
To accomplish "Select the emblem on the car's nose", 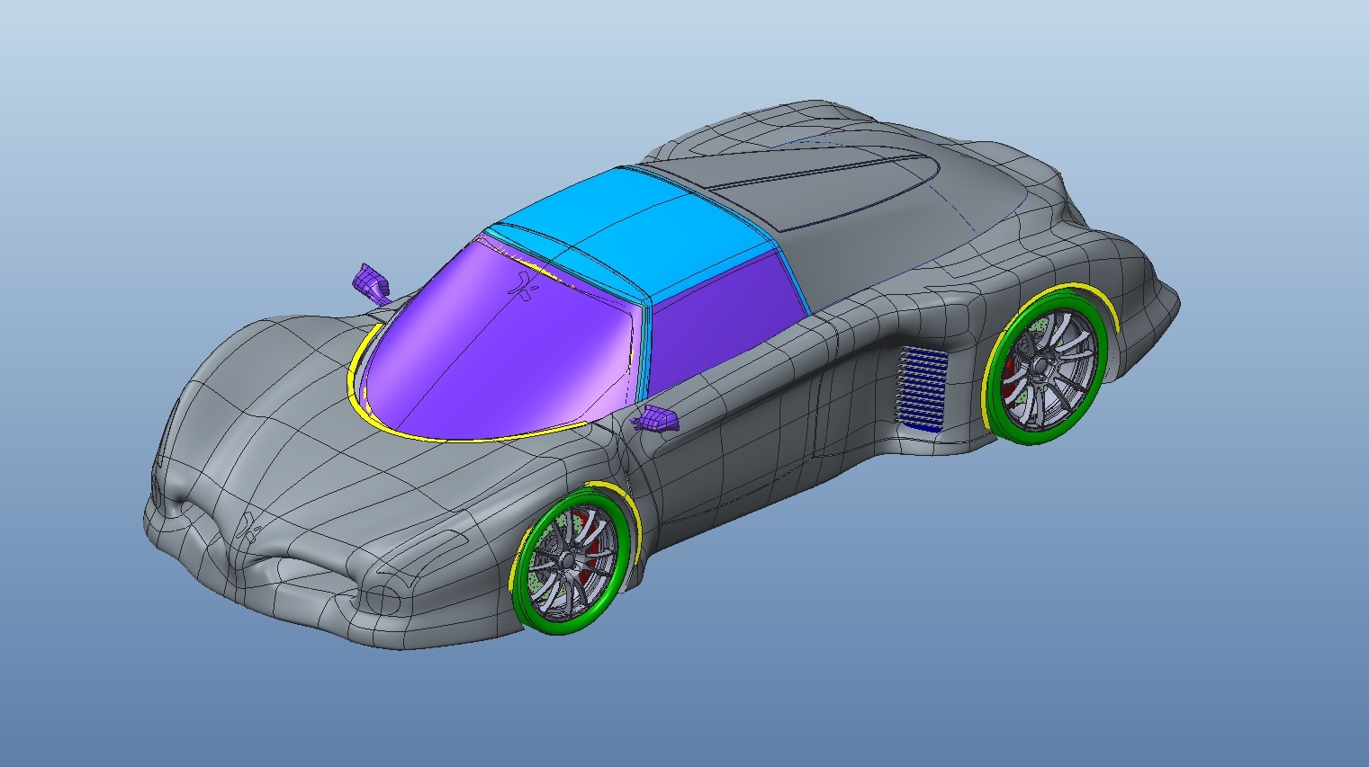I will point(249,528).
